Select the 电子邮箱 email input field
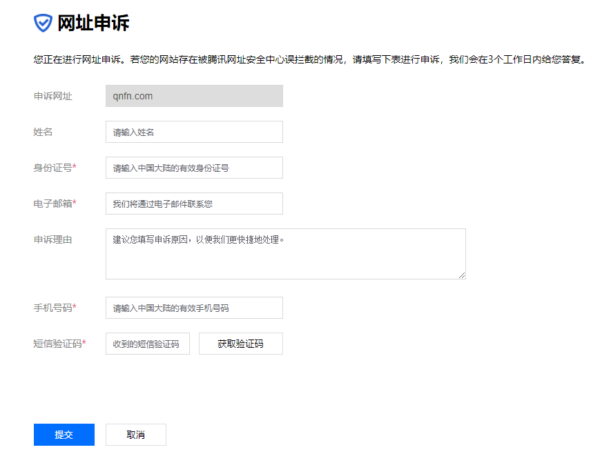The image size is (600, 463). tap(194, 204)
